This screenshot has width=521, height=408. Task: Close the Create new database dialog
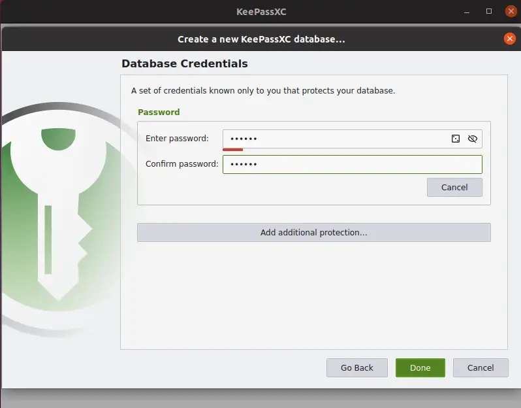(509, 39)
